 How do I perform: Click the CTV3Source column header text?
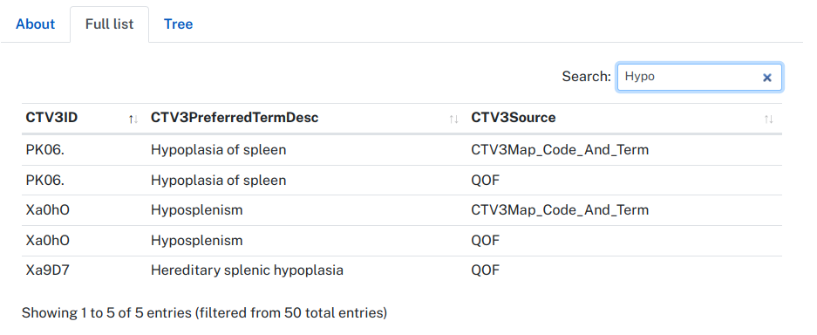pyautogui.click(x=514, y=118)
